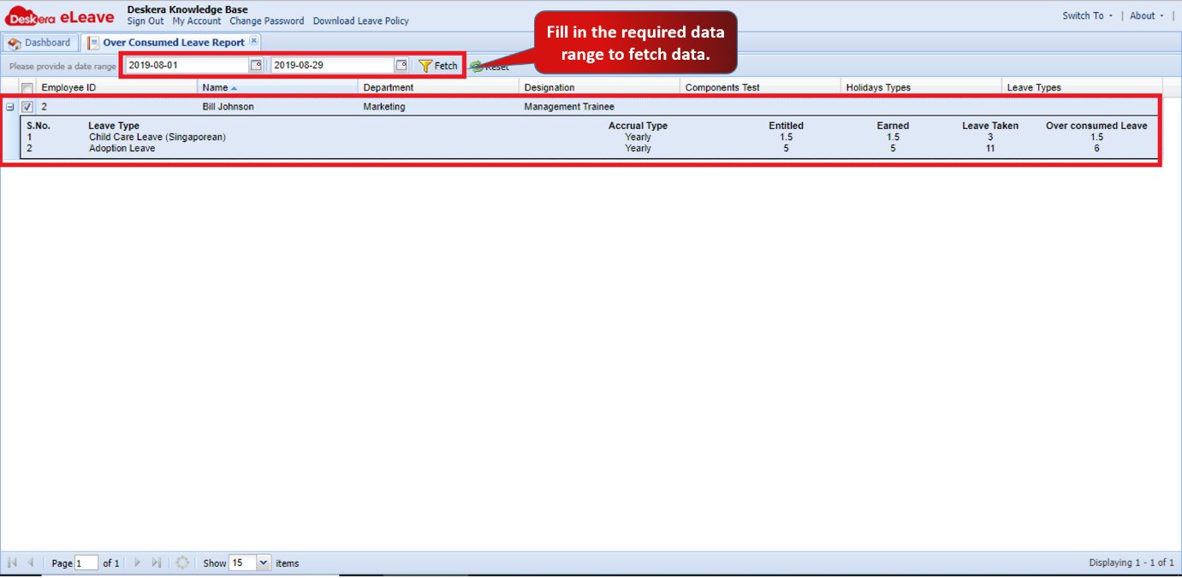This screenshot has height=578, width=1182.
Task: Click the funnel Fetch filter icon
Action: 425,66
